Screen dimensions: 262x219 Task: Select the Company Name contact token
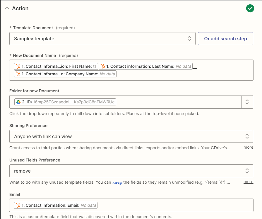click(x=65, y=74)
